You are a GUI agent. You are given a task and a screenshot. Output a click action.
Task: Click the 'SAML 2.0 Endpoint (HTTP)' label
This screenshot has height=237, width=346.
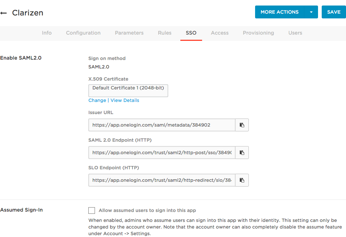pos(120,140)
